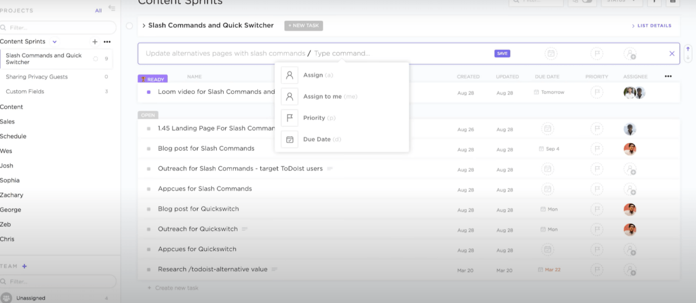The width and height of the screenshot is (696, 303).
Task: Set due date for Appcues for Slash Commands
Action: [547, 189]
